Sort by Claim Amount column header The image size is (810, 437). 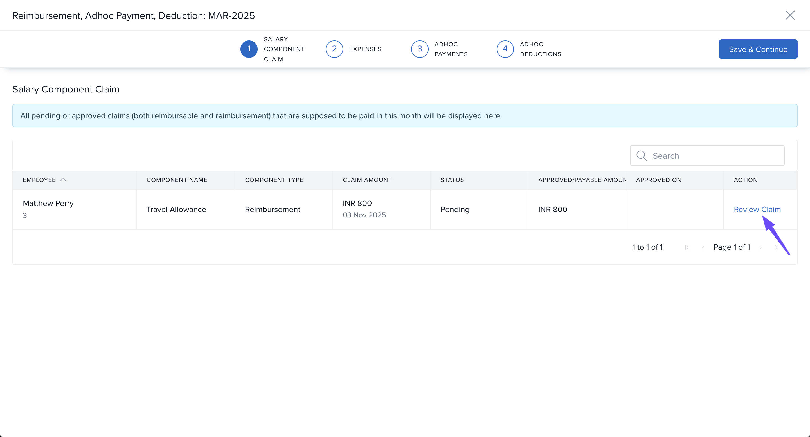pos(367,180)
